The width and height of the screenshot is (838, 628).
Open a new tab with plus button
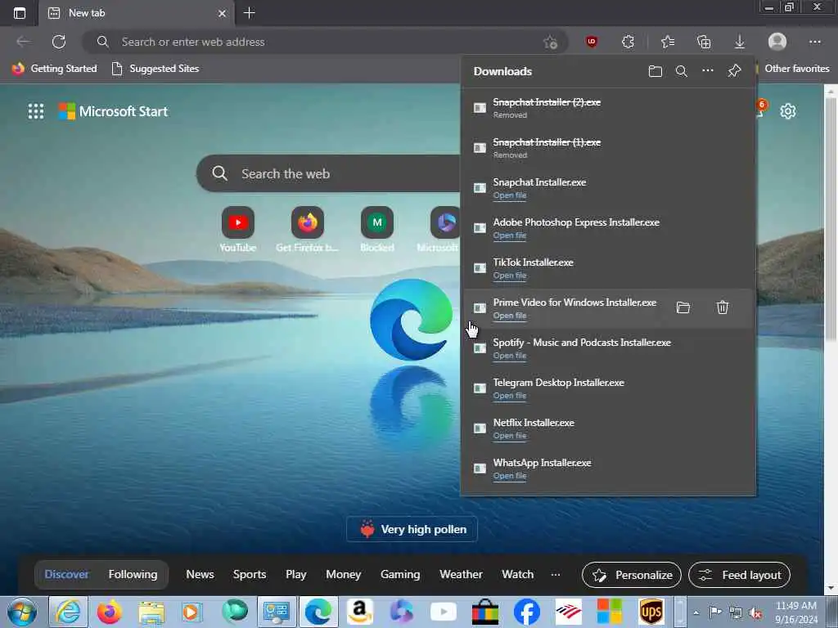[249, 13]
